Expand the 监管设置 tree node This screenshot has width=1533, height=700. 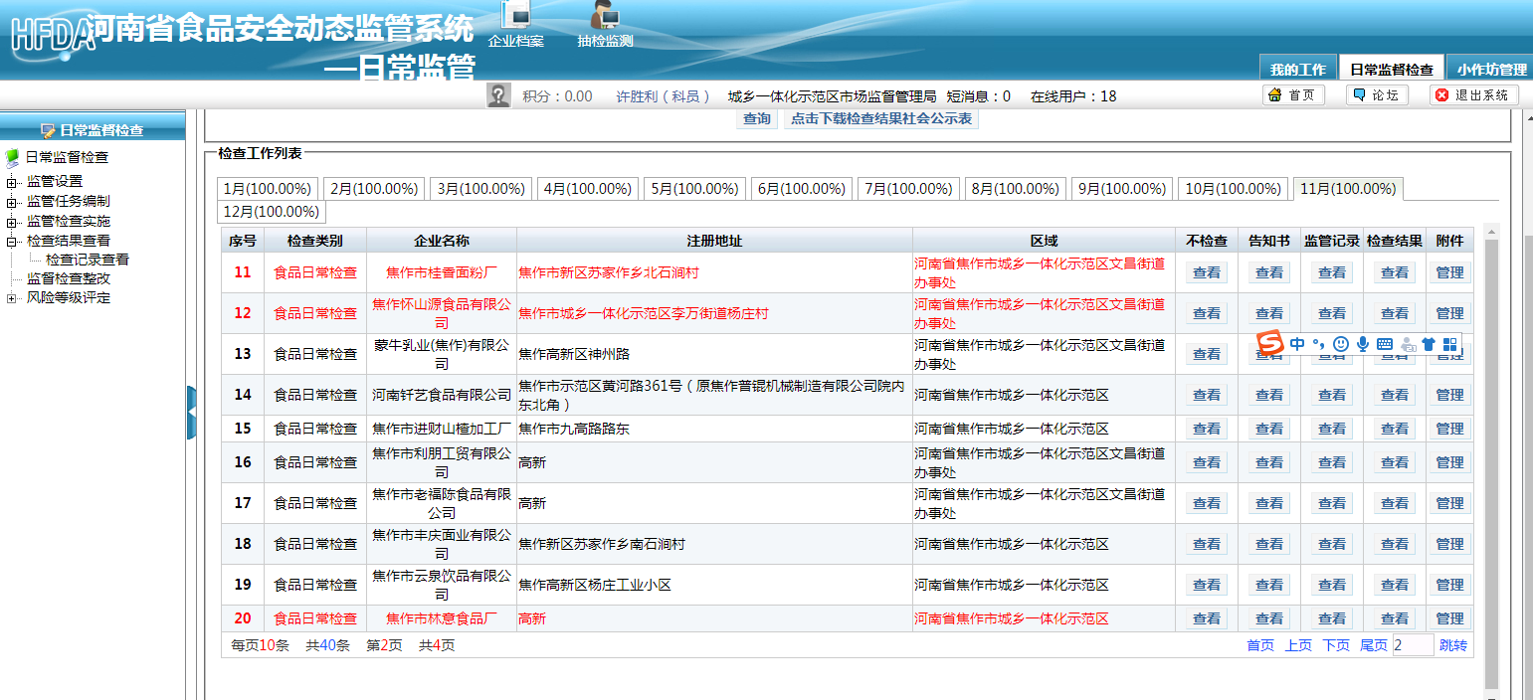tap(11, 182)
